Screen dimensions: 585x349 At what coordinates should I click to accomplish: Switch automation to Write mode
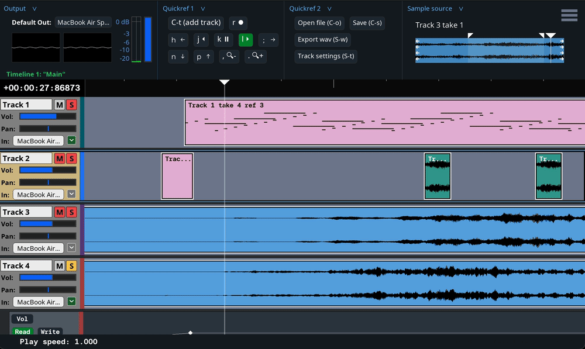(50, 332)
